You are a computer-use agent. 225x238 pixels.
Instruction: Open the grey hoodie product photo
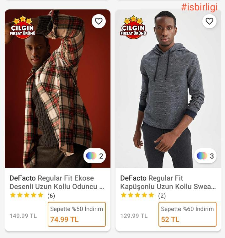click(x=168, y=94)
